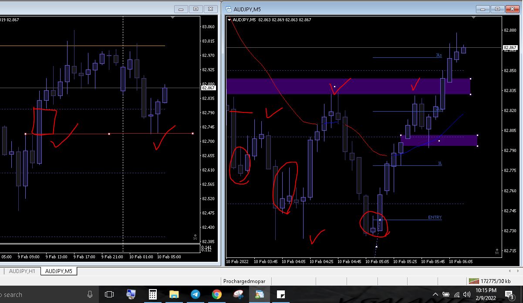Switch to the AUDJPY,H1 chart tab

(x=22, y=271)
